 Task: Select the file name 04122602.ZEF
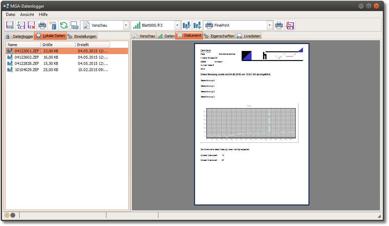coord(27,57)
